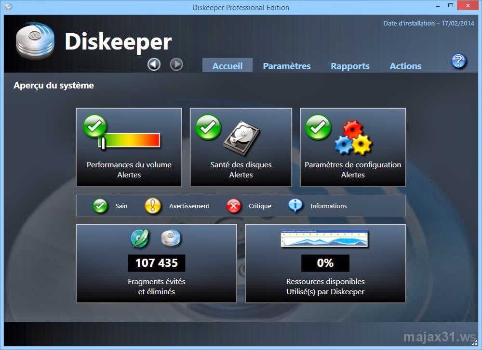482x350 pixels.
Task: Maximize the Diskeeper window
Action: tap(451, 5)
